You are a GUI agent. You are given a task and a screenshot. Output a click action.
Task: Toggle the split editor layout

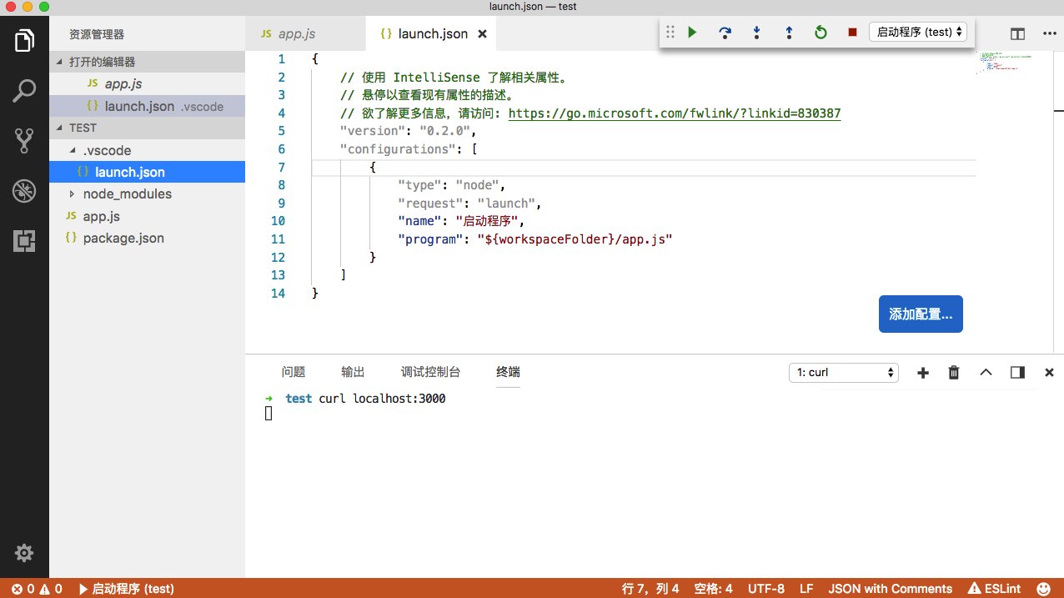[x=1017, y=34]
